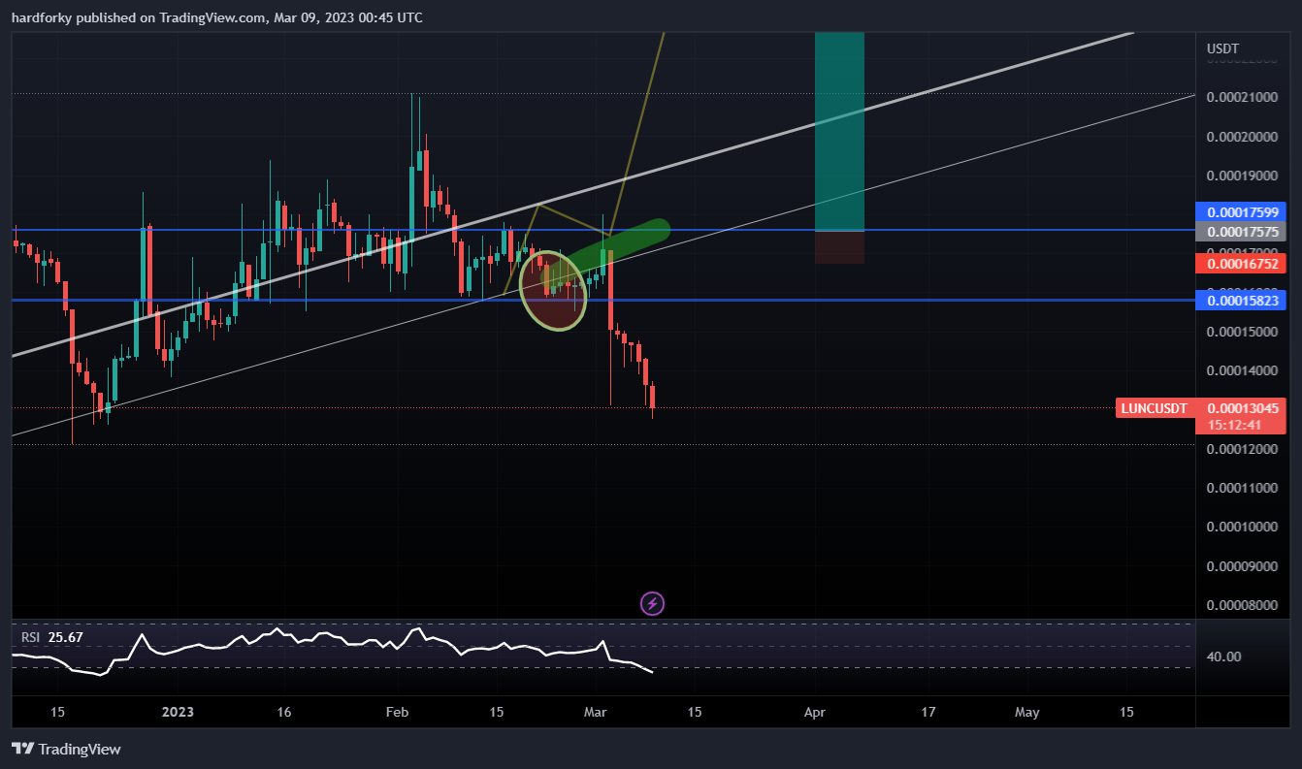Viewport: 1302px width, 769px height.
Task: Click the hardforky published header text
Action: 217,17
